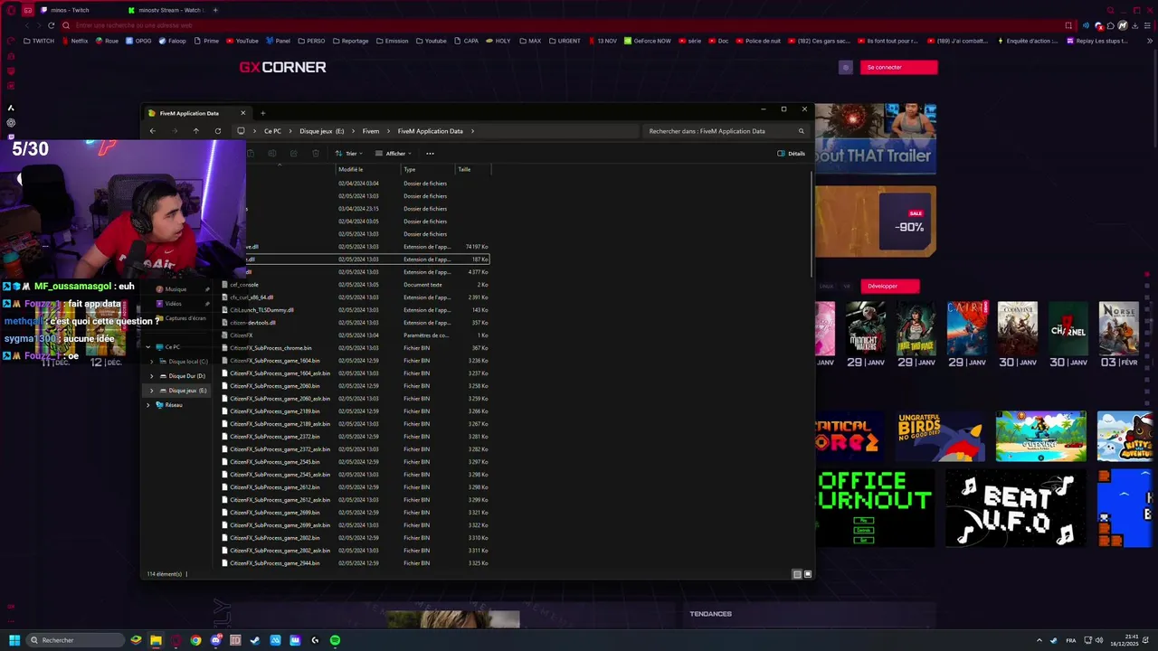
Task: Open the Trier sort dropdown
Action: [349, 154]
